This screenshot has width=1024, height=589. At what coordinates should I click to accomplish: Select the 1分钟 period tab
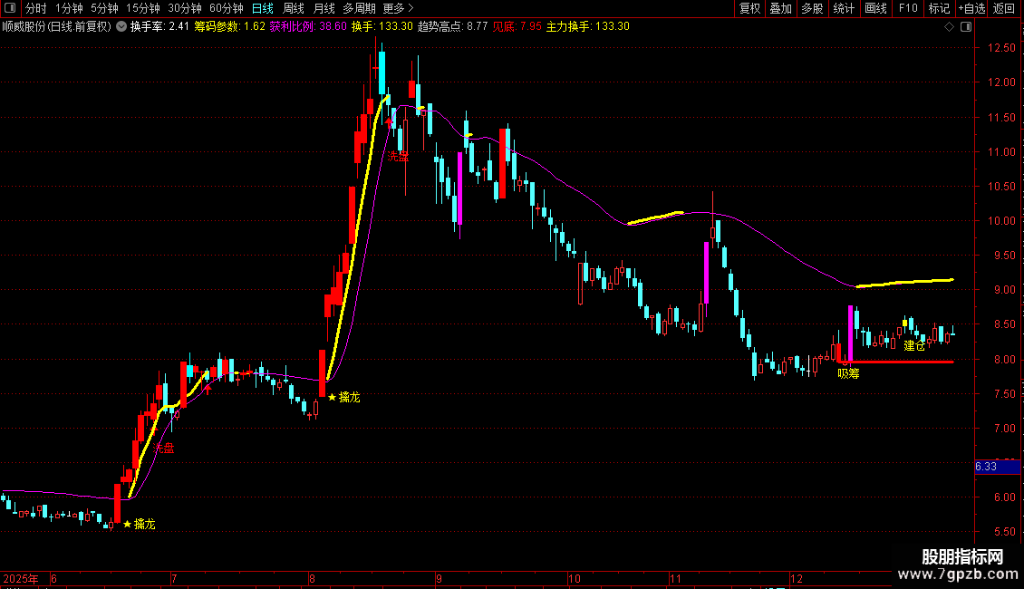point(69,8)
